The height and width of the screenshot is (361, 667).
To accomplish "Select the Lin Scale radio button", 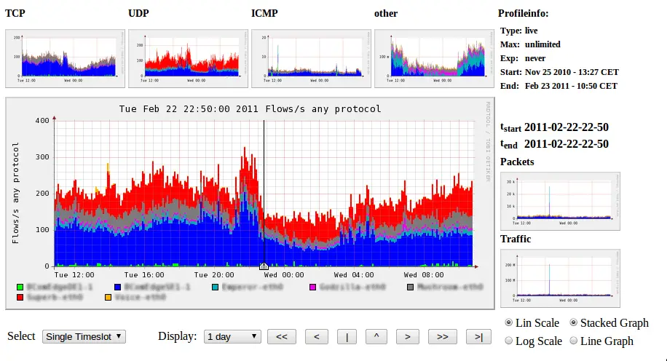I will 509,322.
